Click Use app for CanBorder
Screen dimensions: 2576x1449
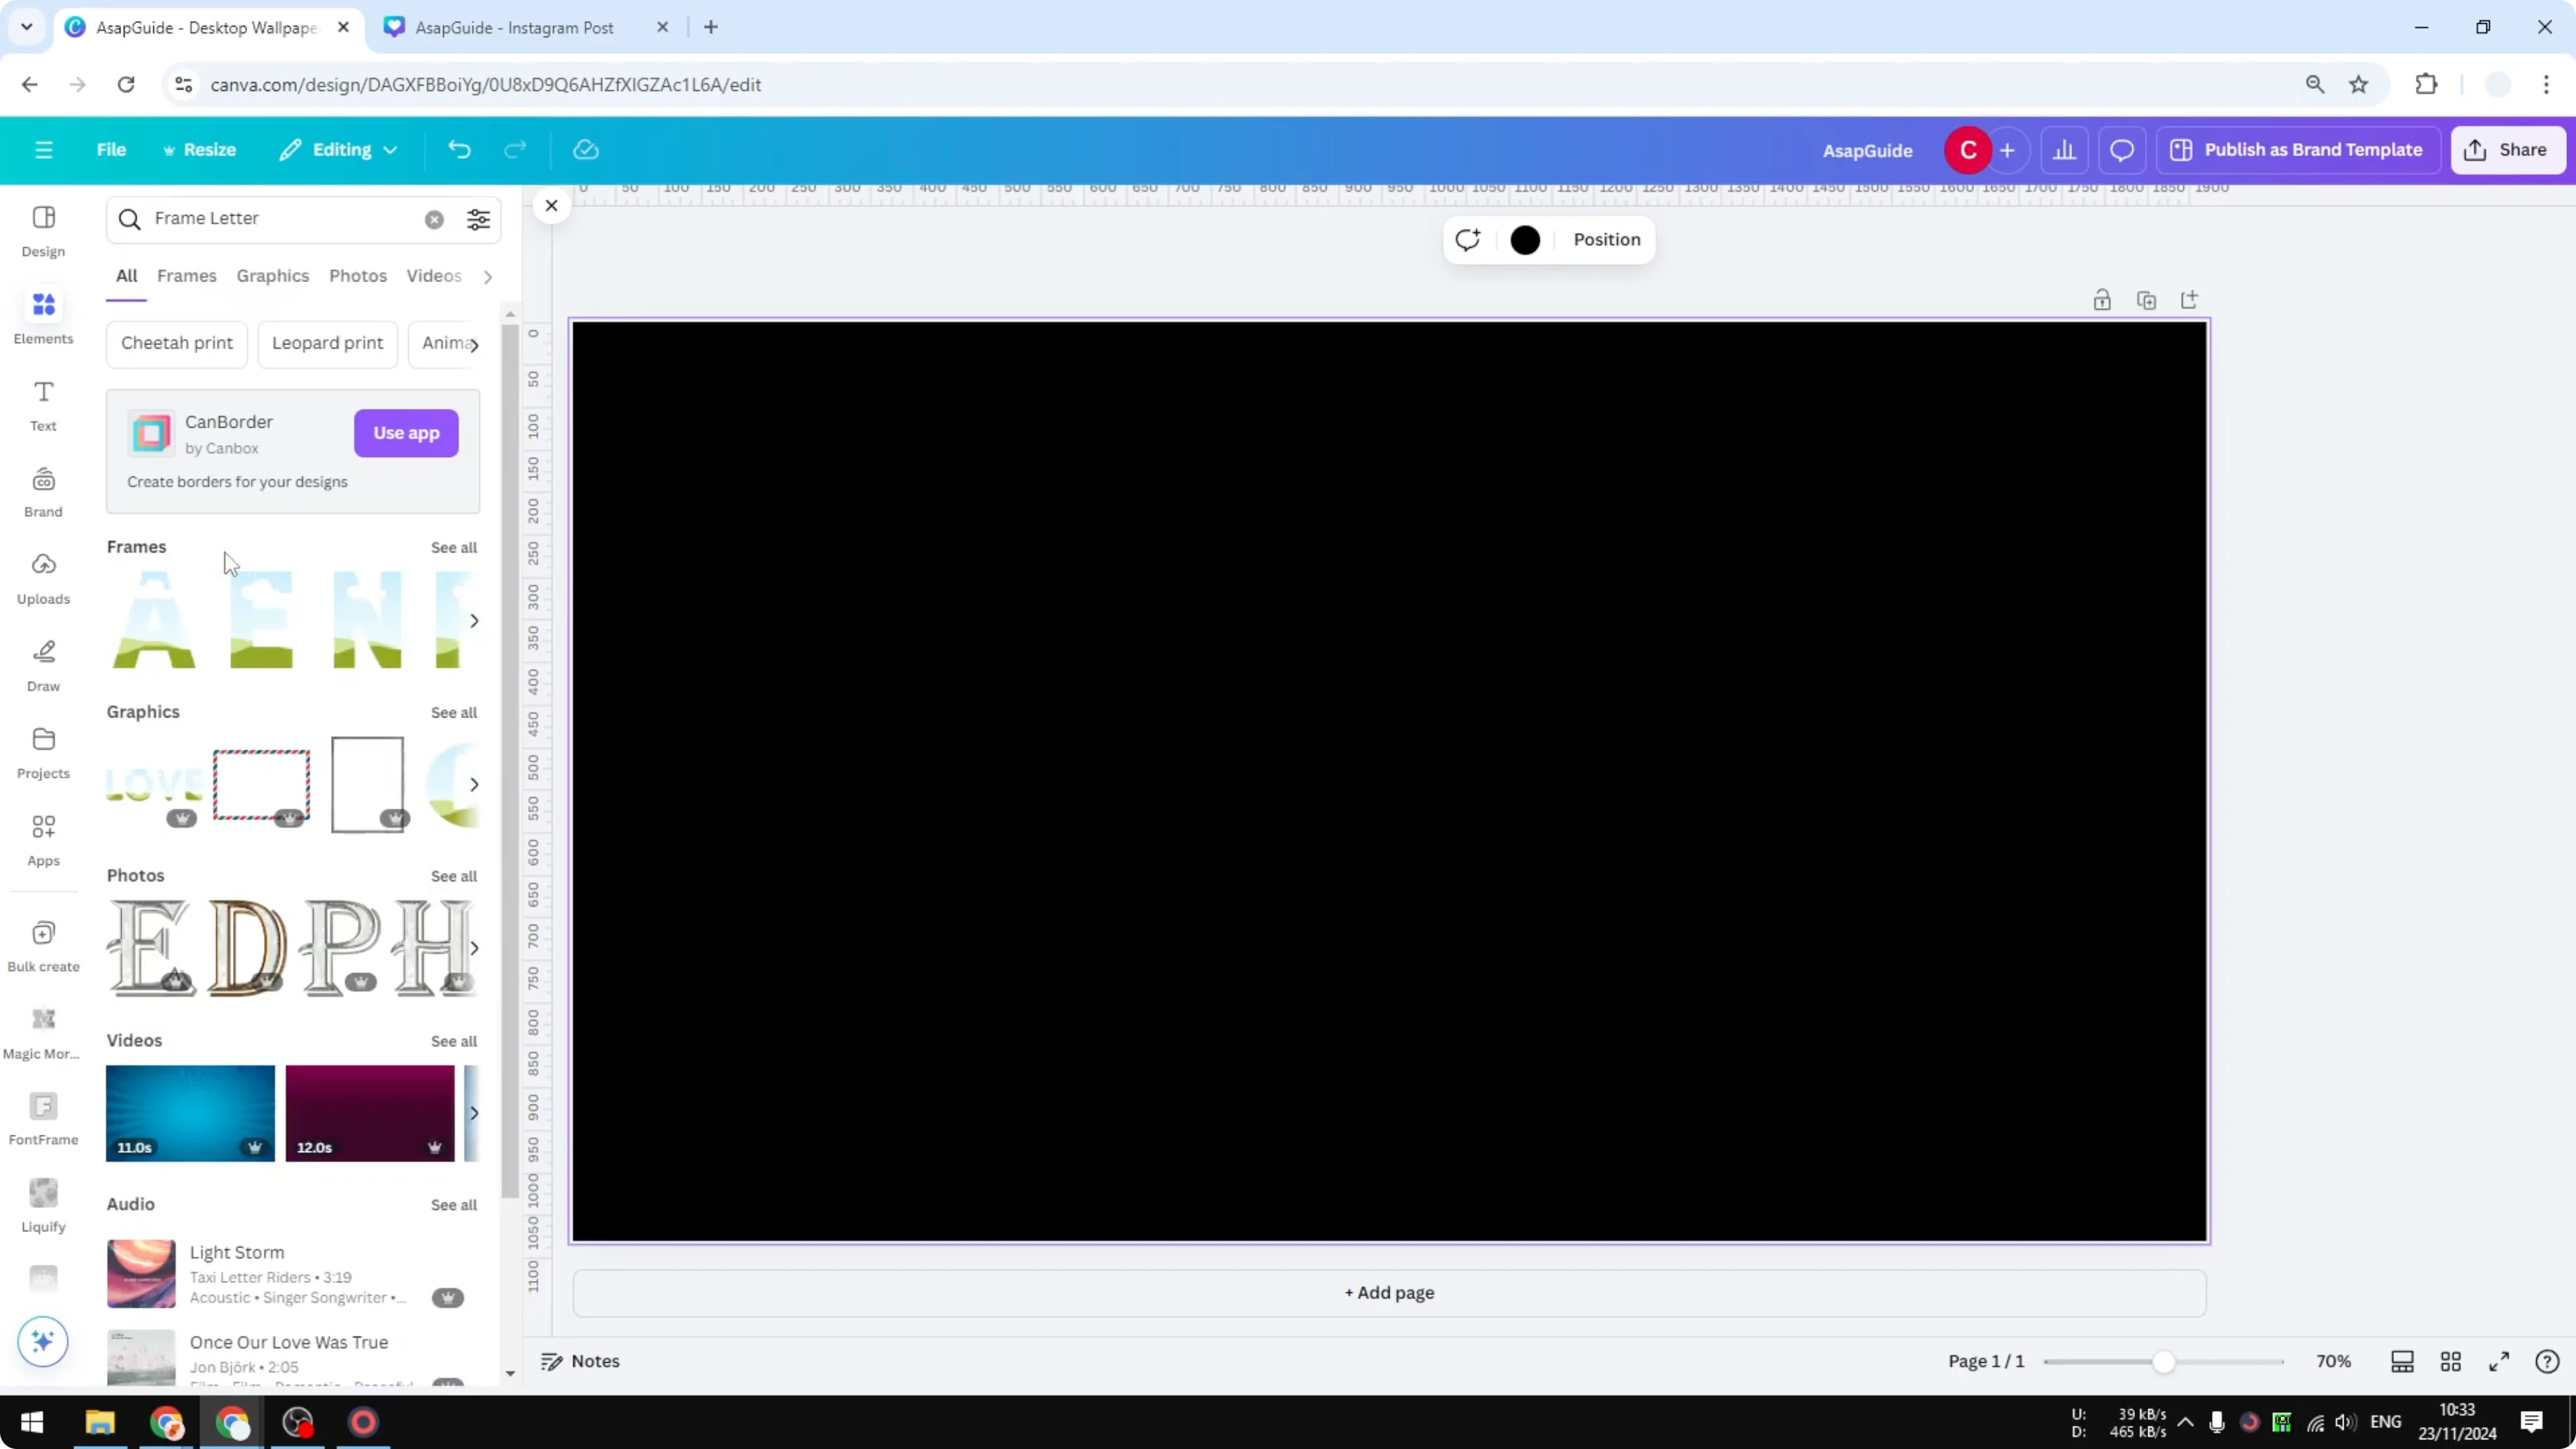(x=405, y=433)
